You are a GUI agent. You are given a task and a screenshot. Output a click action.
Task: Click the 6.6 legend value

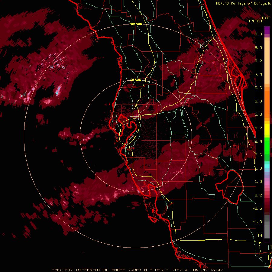pos(258,88)
